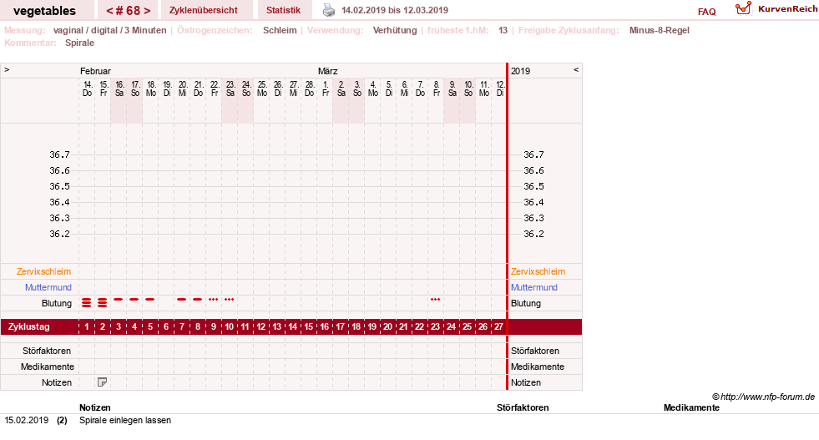Click cycle number 68
Viewport: 819px width, 440px height.
pyautogui.click(x=129, y=11)
